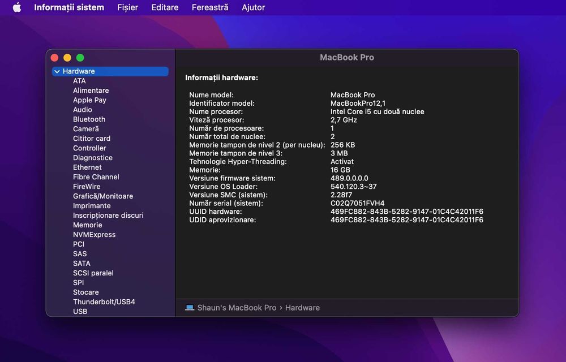Open the Fereastră menu

click(x=210, y=7)
